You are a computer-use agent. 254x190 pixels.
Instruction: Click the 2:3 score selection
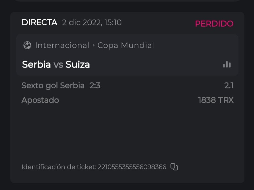(95, 86)
